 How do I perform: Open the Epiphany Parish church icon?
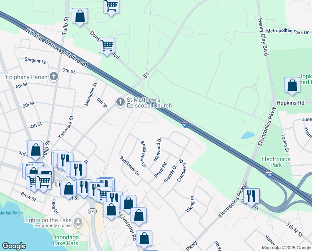coord(54,77)
